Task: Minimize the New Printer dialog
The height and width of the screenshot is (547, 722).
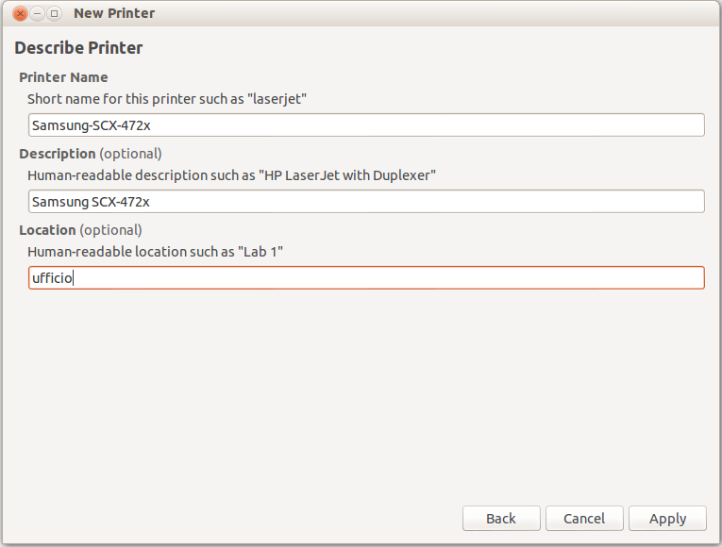Action: [38, 13]
